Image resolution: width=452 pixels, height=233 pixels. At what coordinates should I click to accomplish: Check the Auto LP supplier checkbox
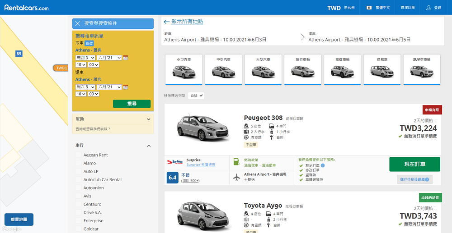click(x=78, y=171)
